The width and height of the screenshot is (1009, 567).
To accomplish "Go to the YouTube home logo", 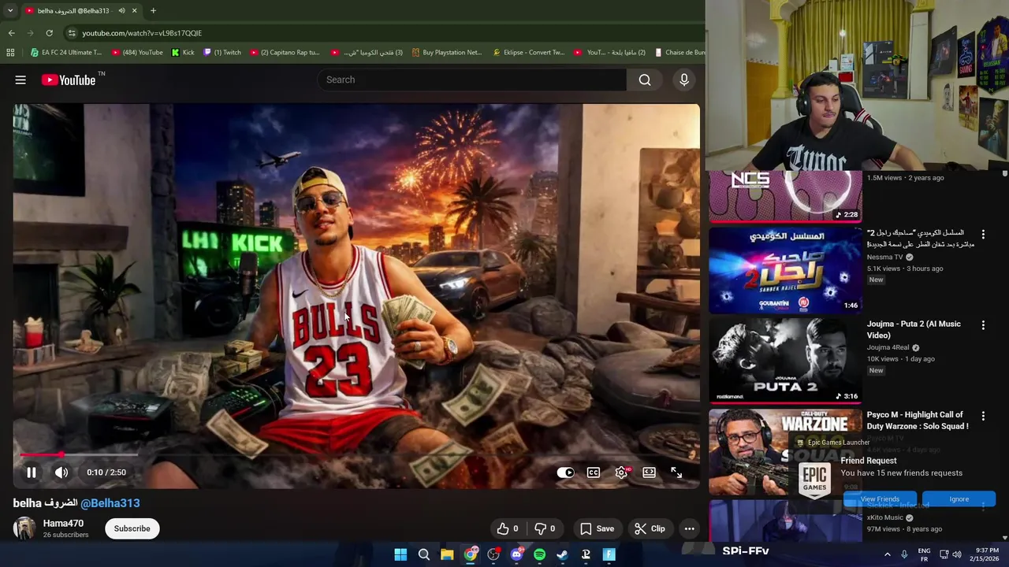I will click(x=69, y=80).
